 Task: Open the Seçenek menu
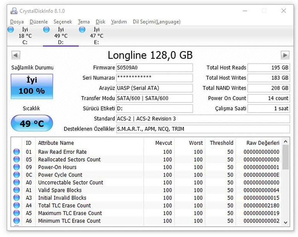point(63,22)
